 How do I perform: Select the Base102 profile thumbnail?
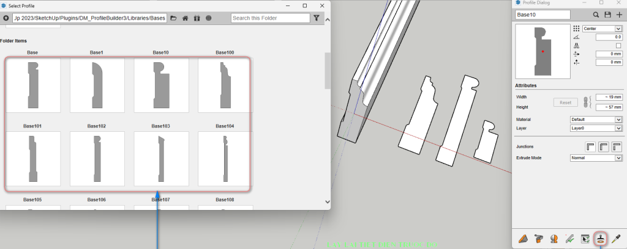coord(97,159)
